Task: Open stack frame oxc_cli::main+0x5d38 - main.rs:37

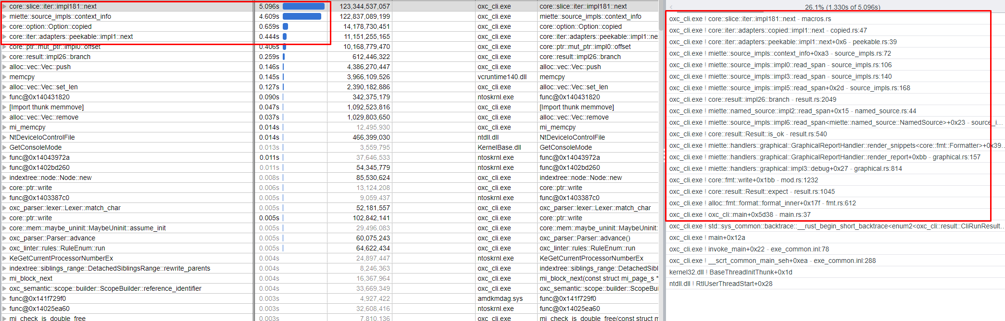Action: [740, 214]
